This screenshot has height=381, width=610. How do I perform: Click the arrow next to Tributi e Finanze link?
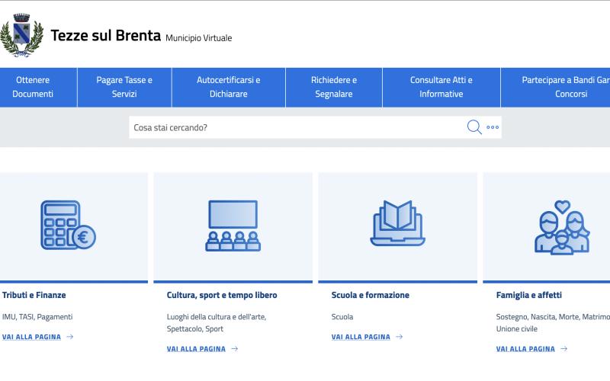click(x=70, y=337)
